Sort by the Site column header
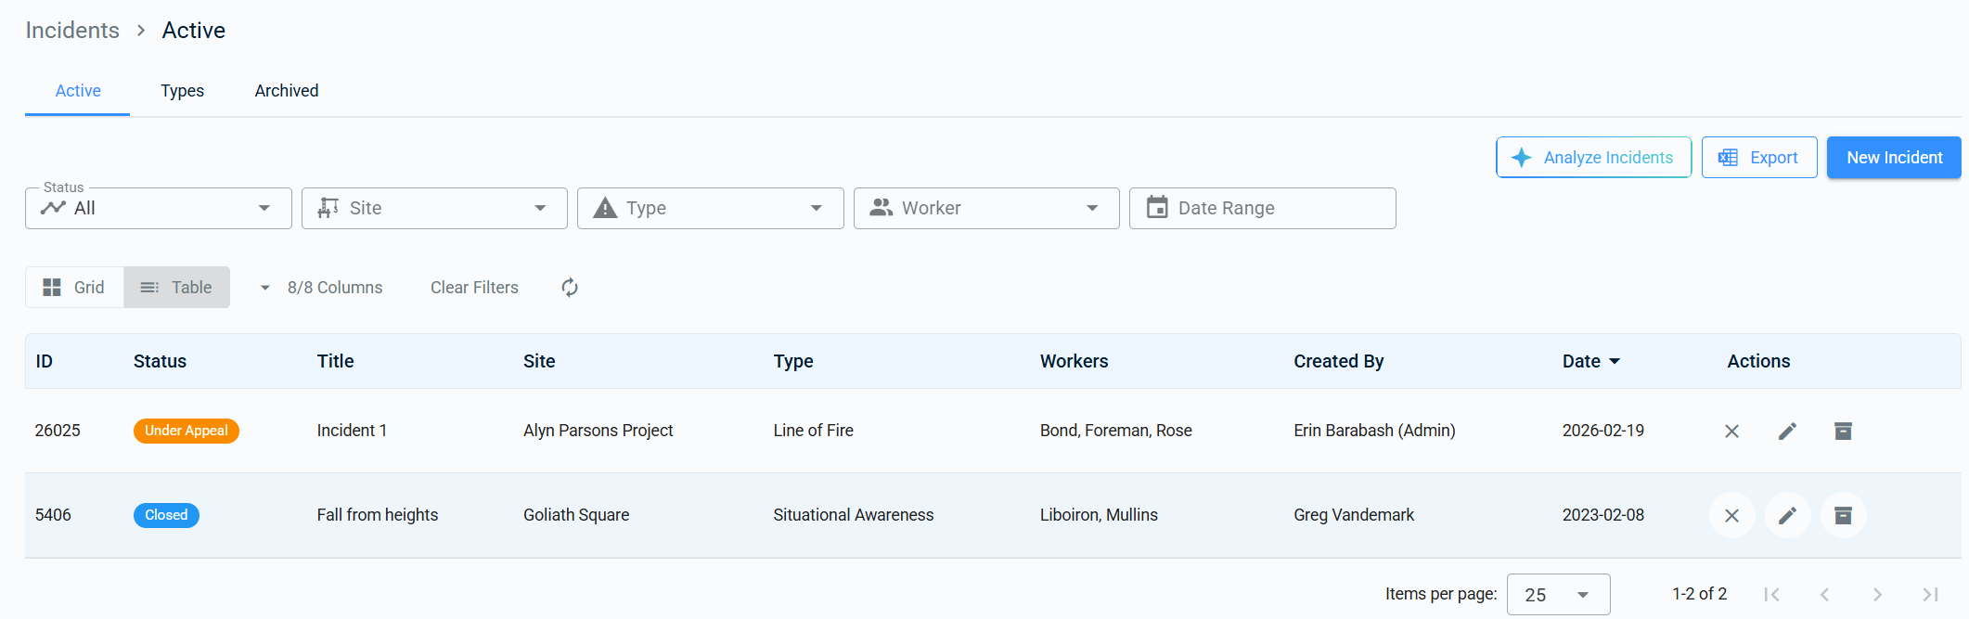Viewport: 1969px width, 619px height. 539,361
